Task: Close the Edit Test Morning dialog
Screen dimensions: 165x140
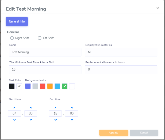Action: pos(158,8)
